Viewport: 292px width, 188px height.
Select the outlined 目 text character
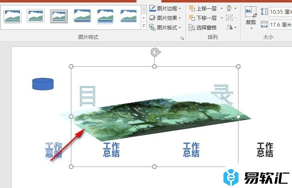[x=88, y=96]
